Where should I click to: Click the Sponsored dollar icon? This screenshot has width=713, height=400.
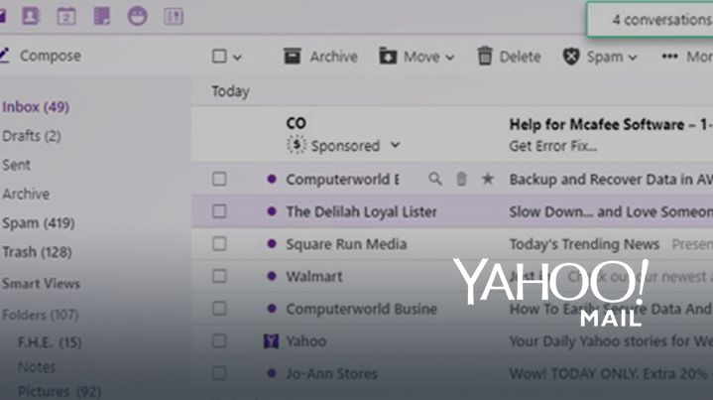(297, 145)
